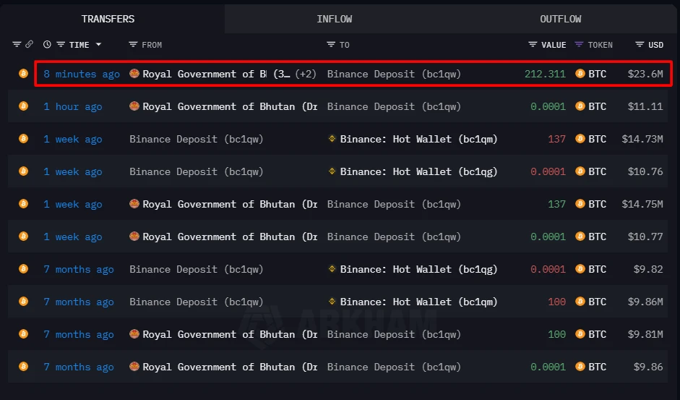Open the TOKEN column filter
This screenshot has width=680, height=400.
[579, 45]
